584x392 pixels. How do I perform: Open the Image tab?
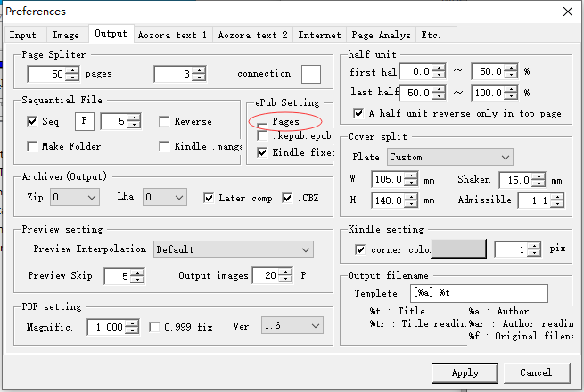66,35
